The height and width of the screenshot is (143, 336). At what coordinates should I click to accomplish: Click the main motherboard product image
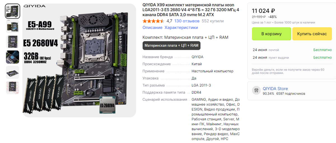(79, 60)
